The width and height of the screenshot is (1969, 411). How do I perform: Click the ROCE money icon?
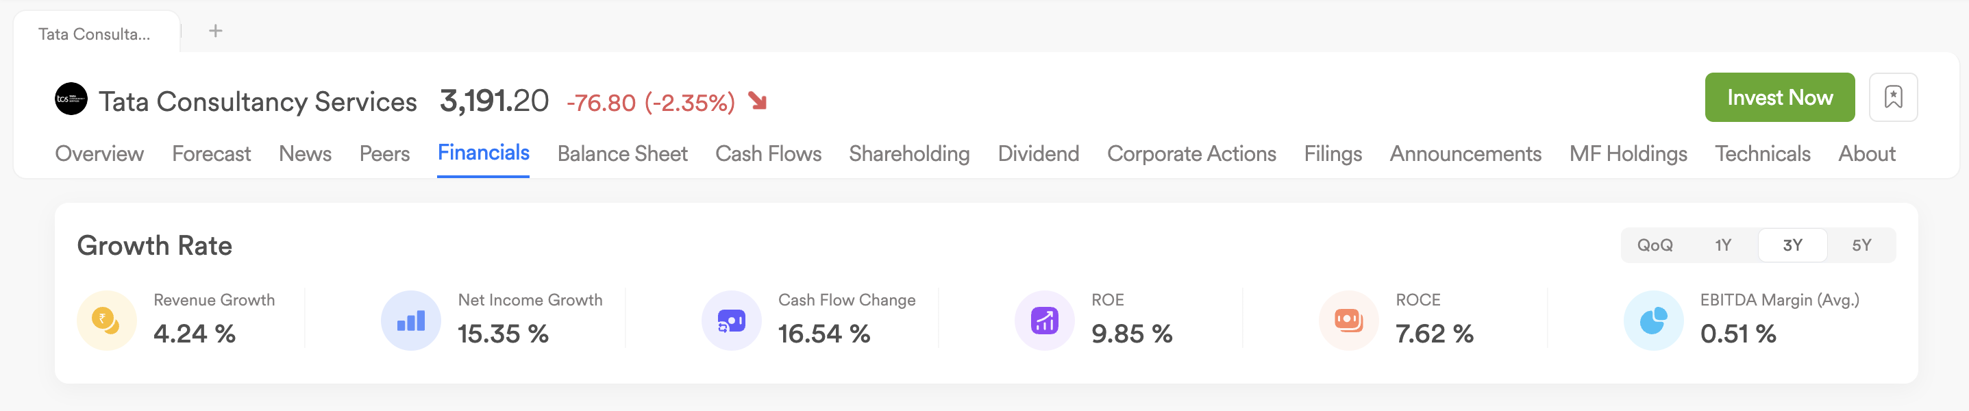click(x=1348, y=320)
